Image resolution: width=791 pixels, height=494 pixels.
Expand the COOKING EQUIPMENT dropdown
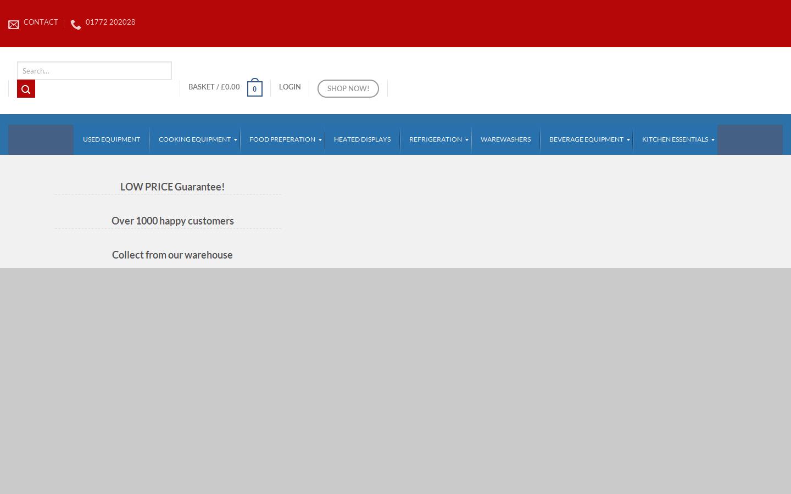tap(195, 139)
